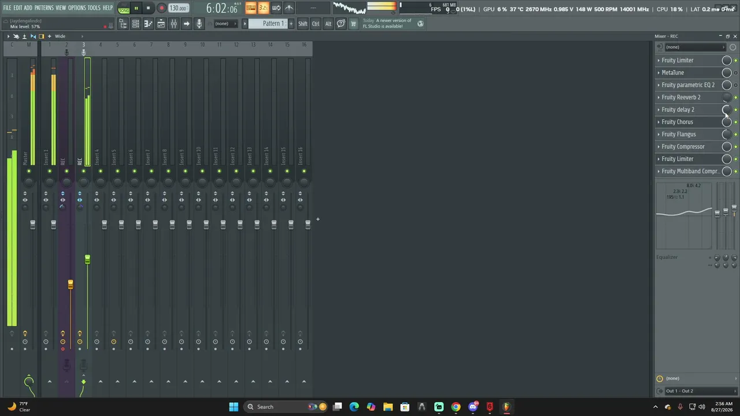740x416 pixels.
Task: Click the Shift key button
Action: (303, 24)
